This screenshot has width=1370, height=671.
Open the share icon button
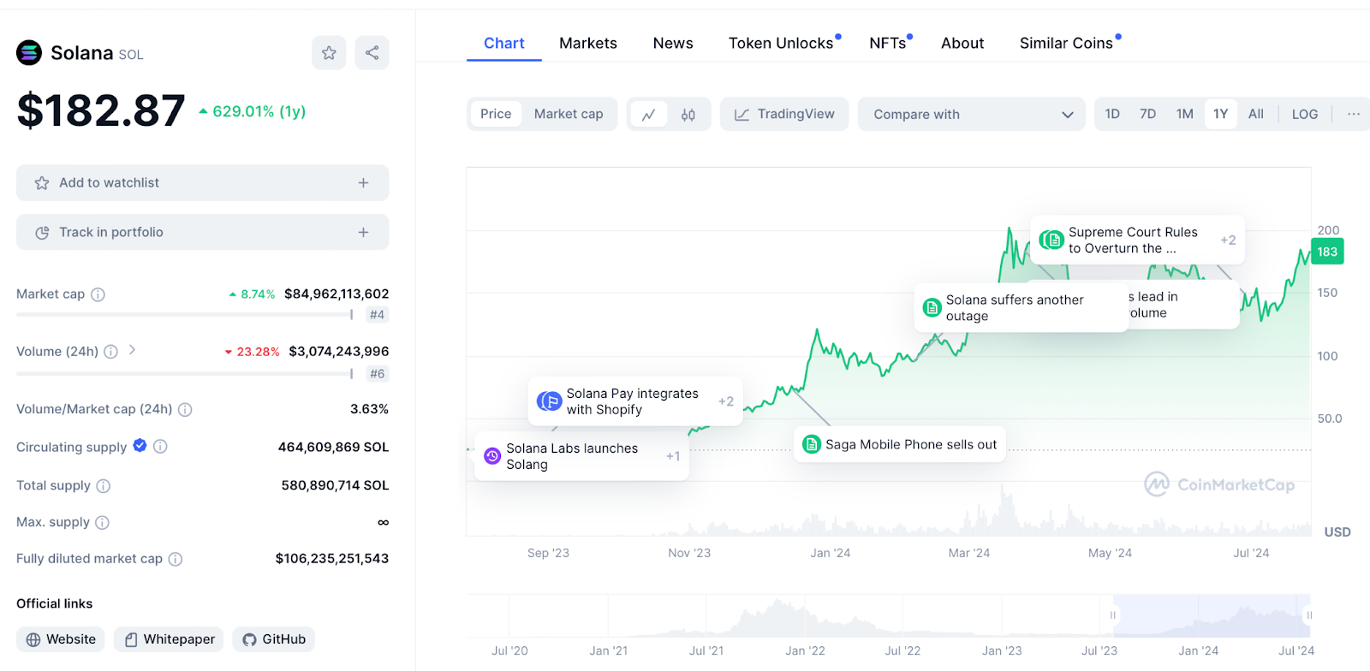pos(372,53)
